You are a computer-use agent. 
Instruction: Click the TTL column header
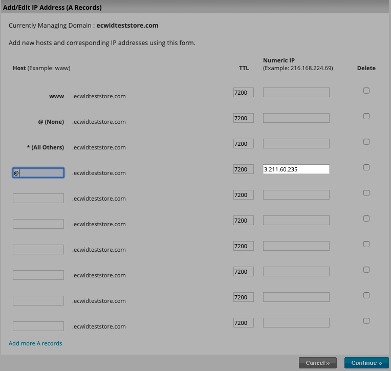point(244,68)
